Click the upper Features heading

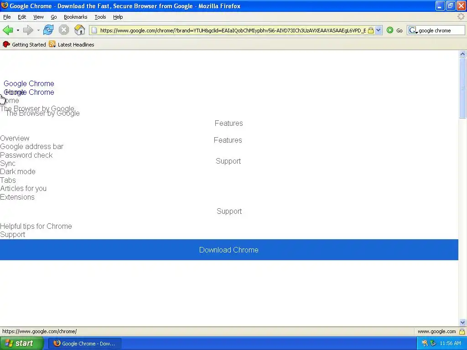click(x=229, y=123)
